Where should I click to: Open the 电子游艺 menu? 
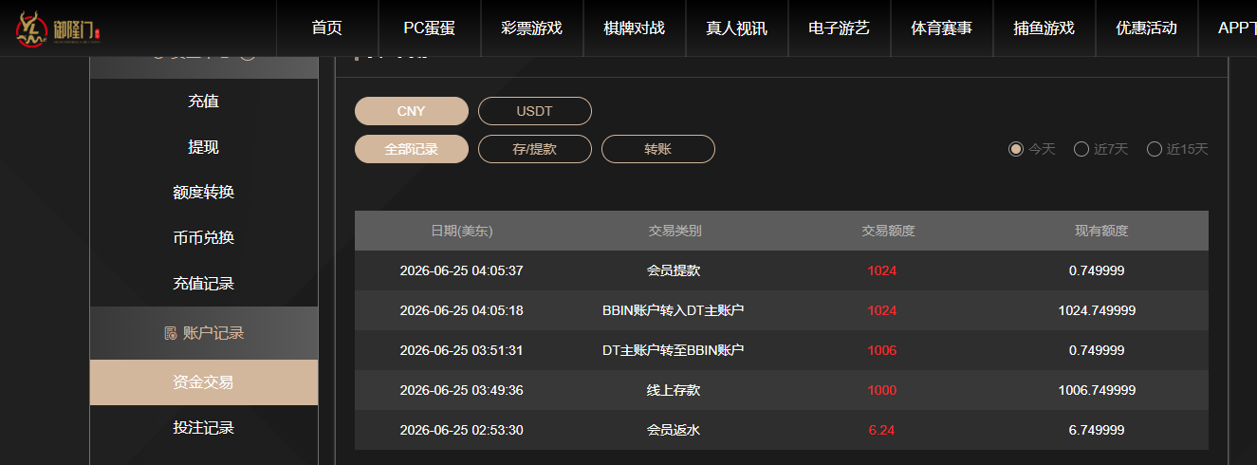[839, 28]
